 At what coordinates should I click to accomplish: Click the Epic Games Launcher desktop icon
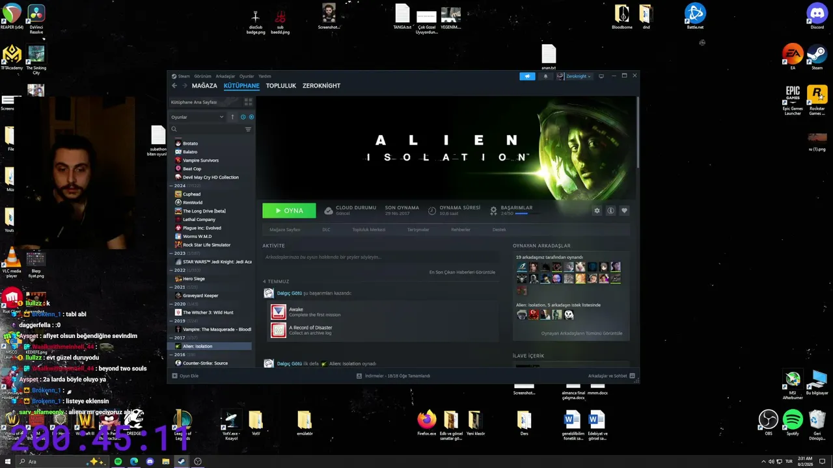pos(793,100)
